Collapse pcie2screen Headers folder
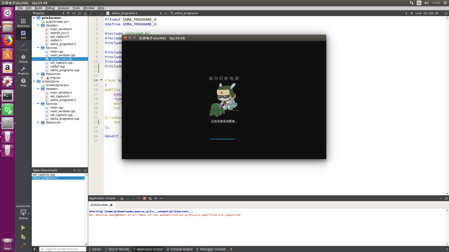The image size is (449, 252). coord(38,25)
